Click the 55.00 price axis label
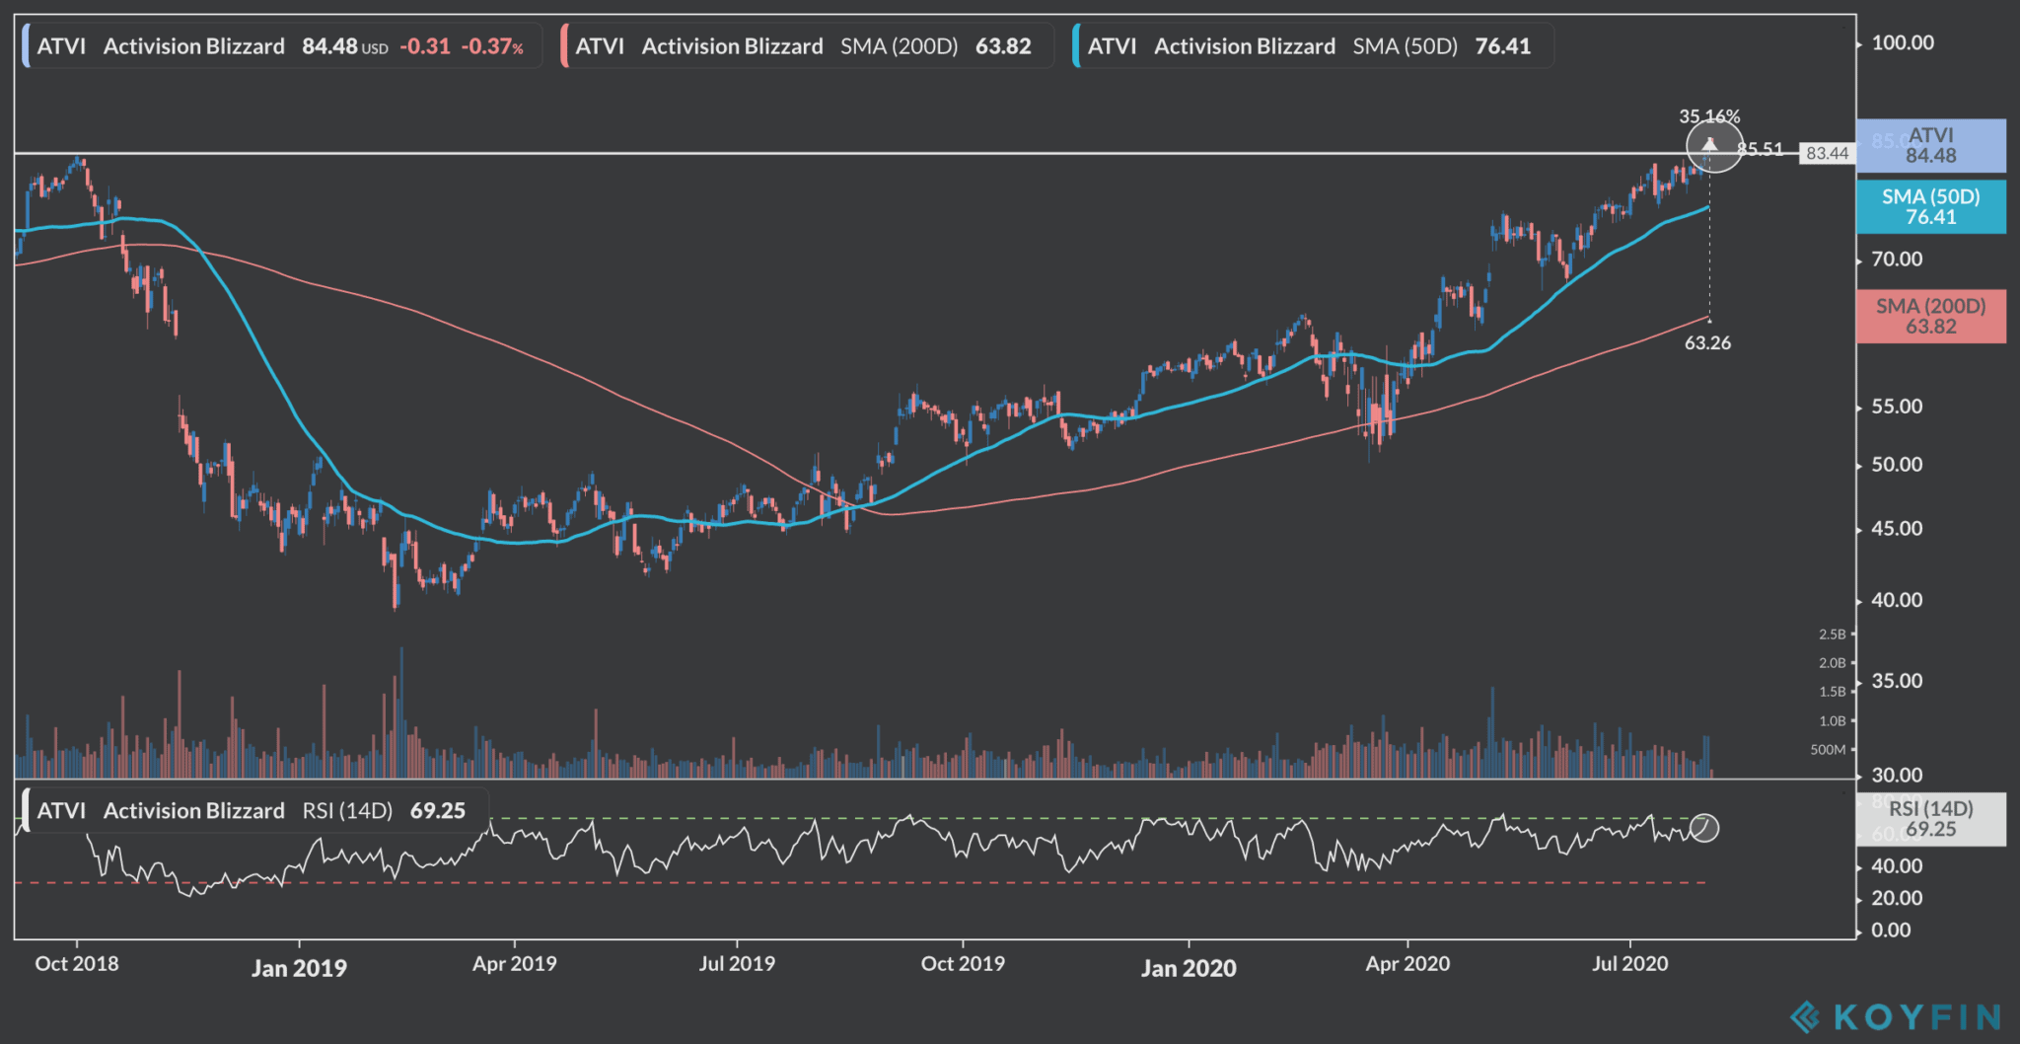Screen dimensions: 2020x1044 pyautogui.click(x=1897, y=407)
